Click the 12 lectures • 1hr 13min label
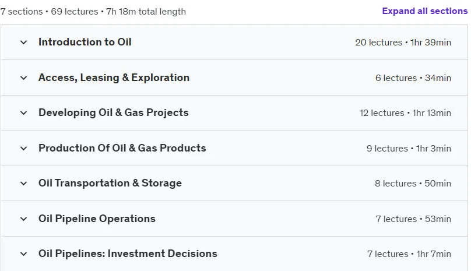This screenshot has width=471, height=271. (405, 113)
